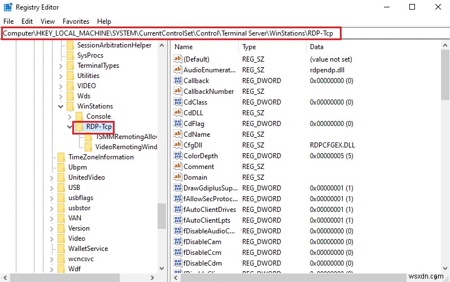Select the RDP-Tcp key in tree
Screen dimensions: 450x282
[99, 127]
